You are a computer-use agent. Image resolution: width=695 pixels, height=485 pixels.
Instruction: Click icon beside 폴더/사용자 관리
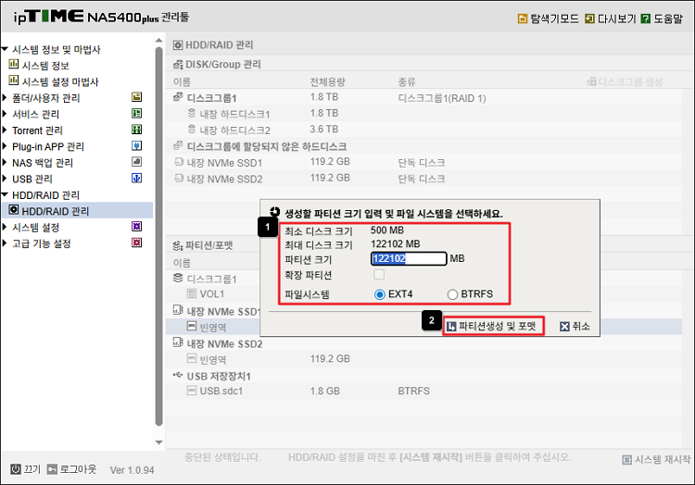tap(136, 97)
